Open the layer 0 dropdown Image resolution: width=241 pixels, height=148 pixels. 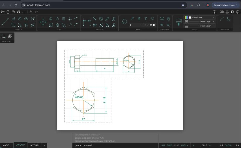click(136, 25)
